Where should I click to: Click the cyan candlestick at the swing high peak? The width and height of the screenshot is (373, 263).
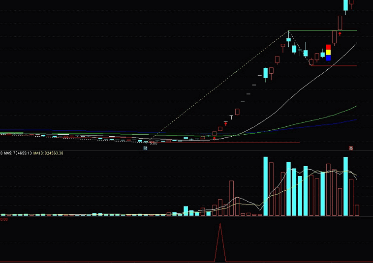288,39
